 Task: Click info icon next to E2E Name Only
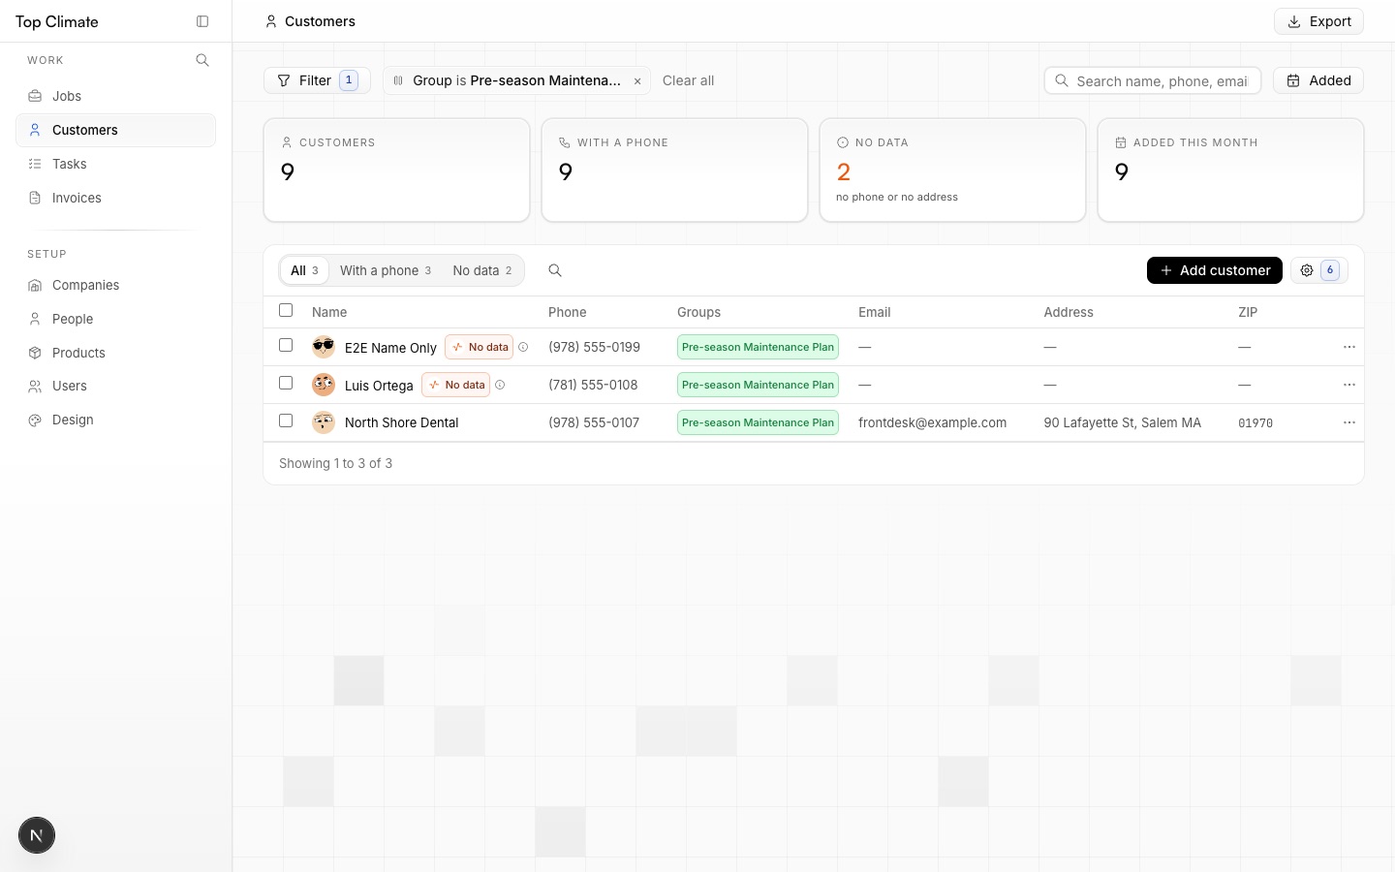(523, 347)
